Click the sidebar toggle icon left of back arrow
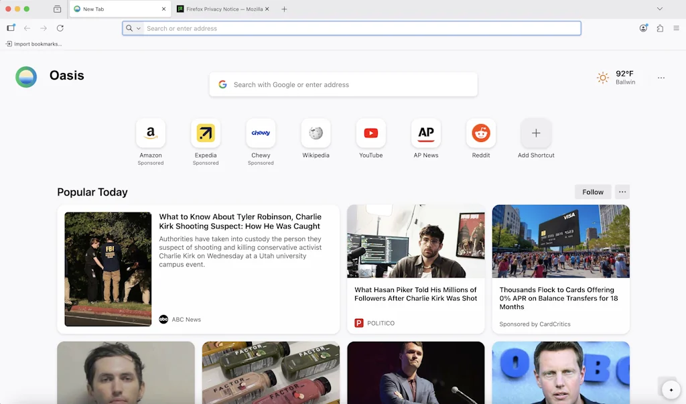 (x=11, y=28)
